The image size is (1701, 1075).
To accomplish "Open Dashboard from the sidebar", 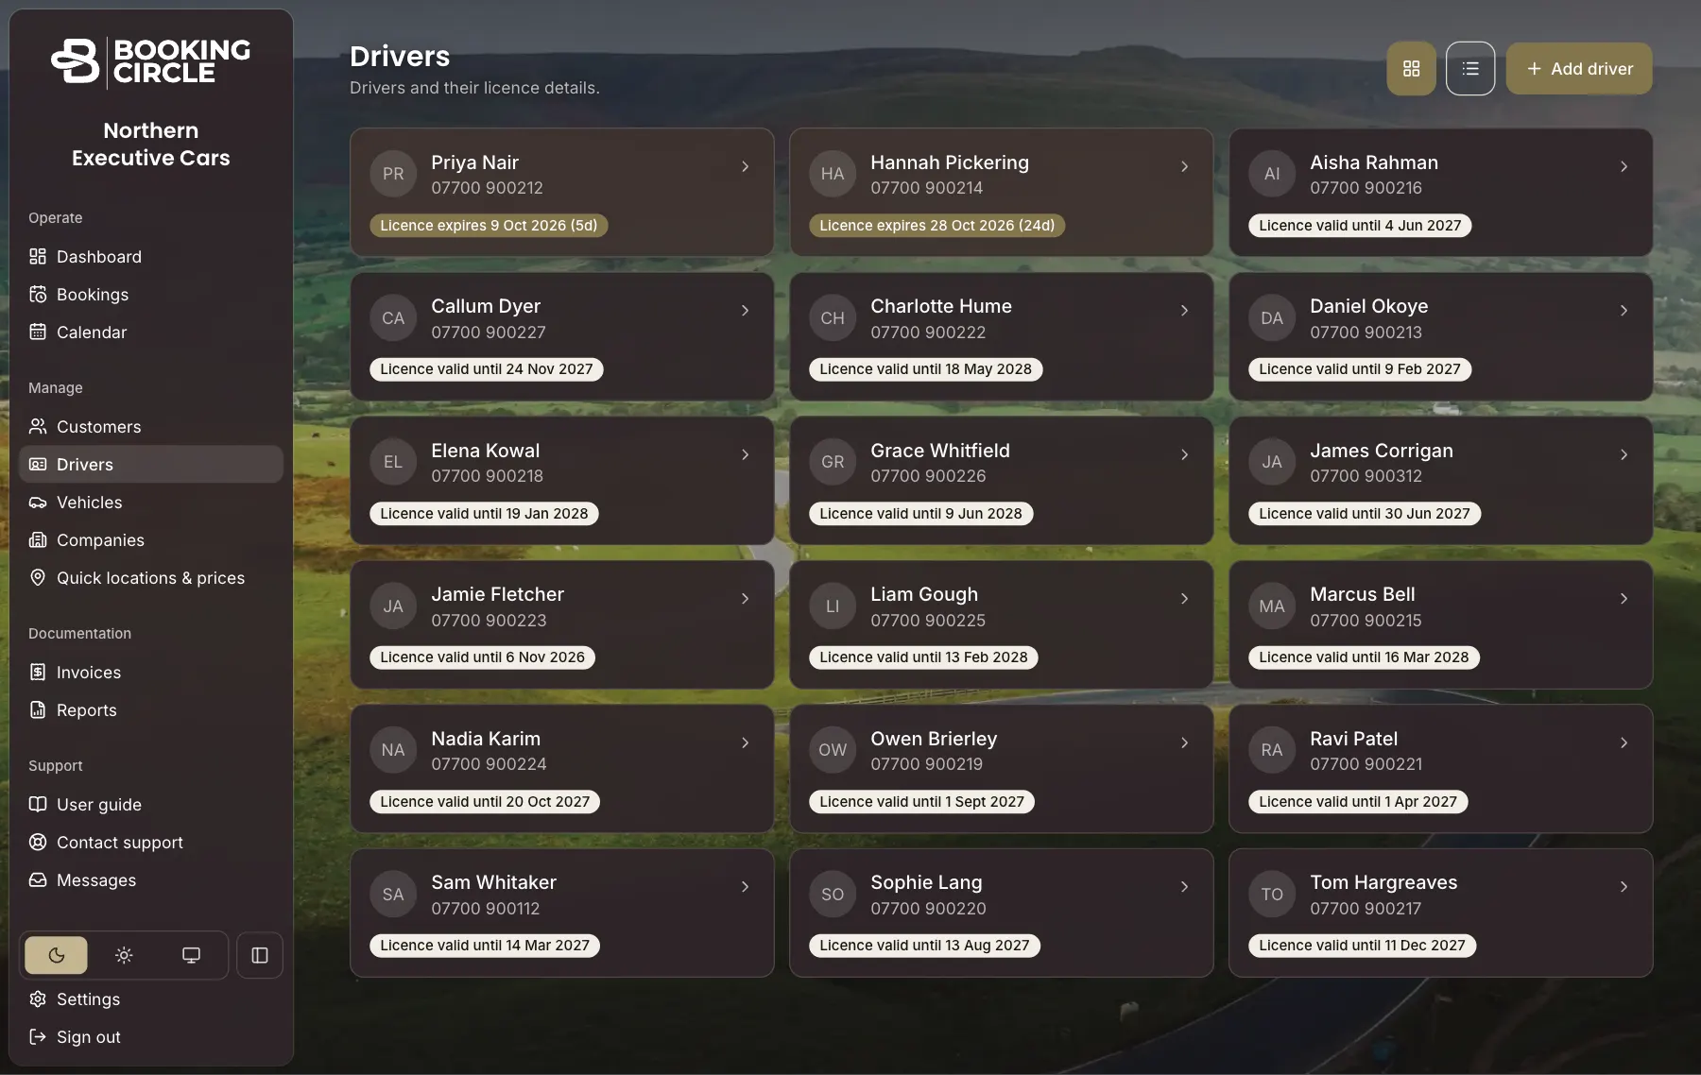I will (151, 257).
